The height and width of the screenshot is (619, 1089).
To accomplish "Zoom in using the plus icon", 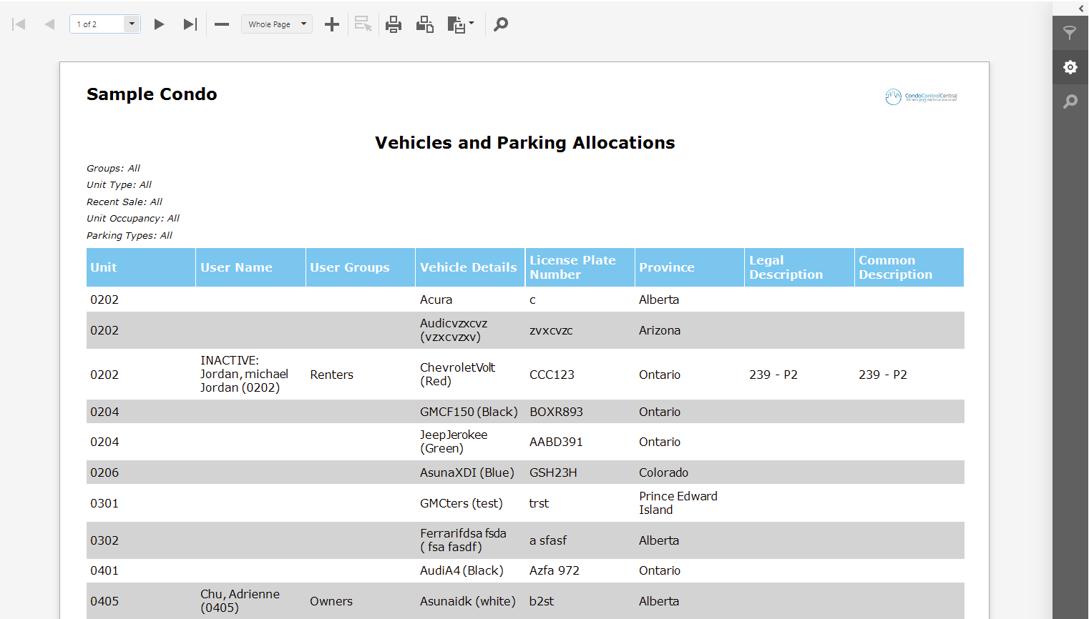I will [331, 24].
